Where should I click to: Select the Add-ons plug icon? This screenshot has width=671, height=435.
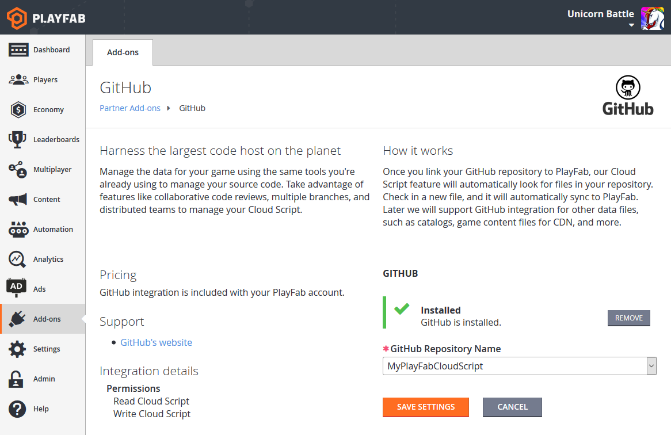point(17,319)
